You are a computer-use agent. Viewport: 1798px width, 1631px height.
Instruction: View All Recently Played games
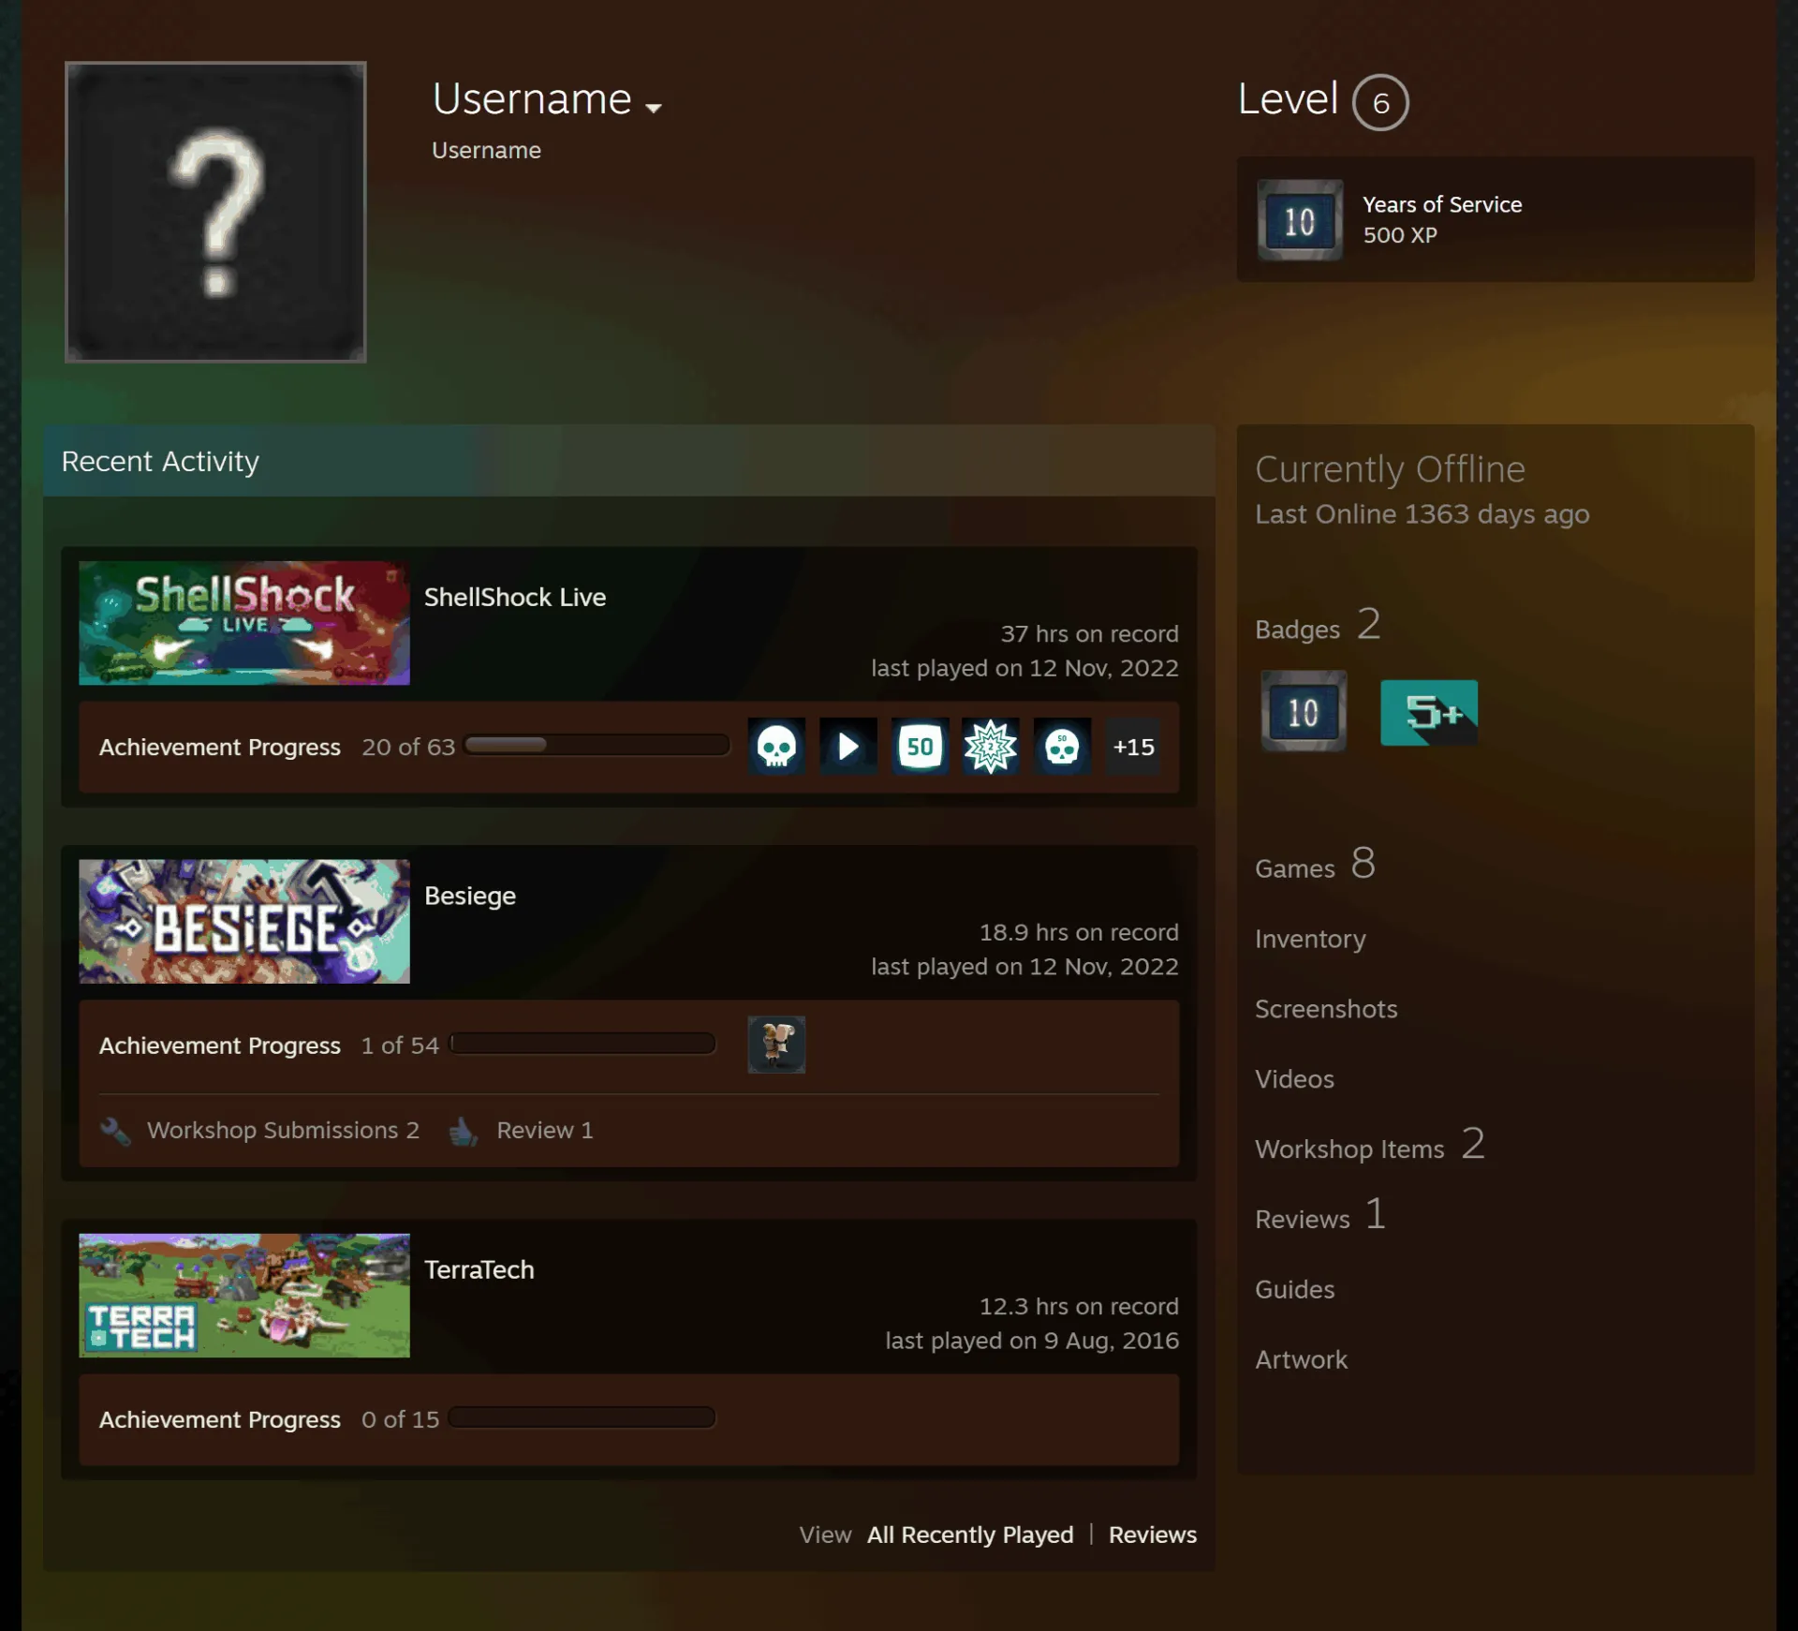click(x=970, y=1535)
